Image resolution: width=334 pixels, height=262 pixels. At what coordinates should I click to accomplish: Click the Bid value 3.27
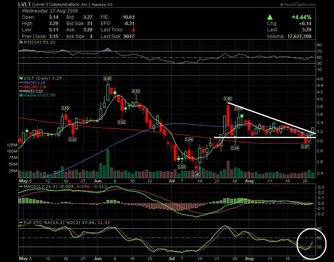(x=88, y=17)
